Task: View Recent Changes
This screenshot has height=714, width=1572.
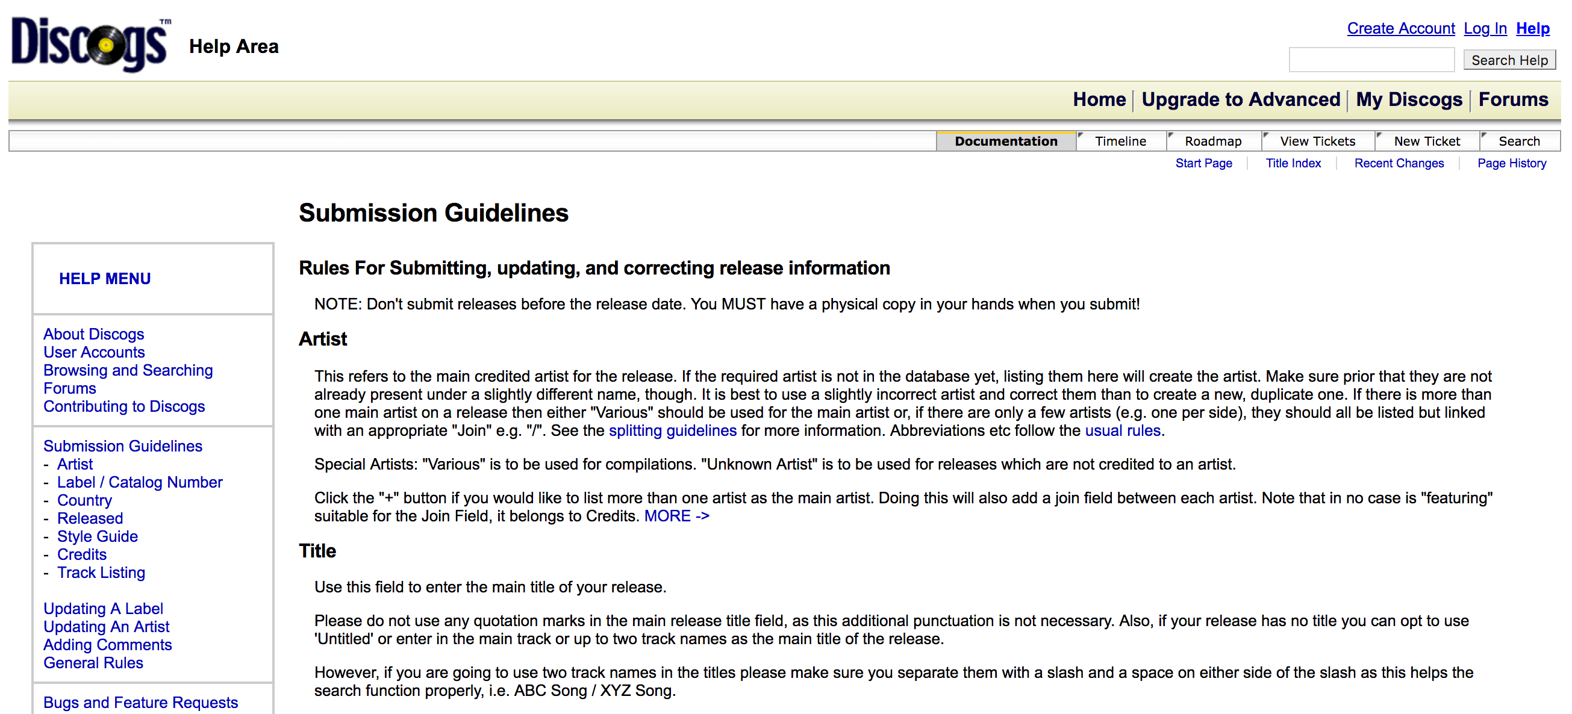Action: tap(1399, 163)
